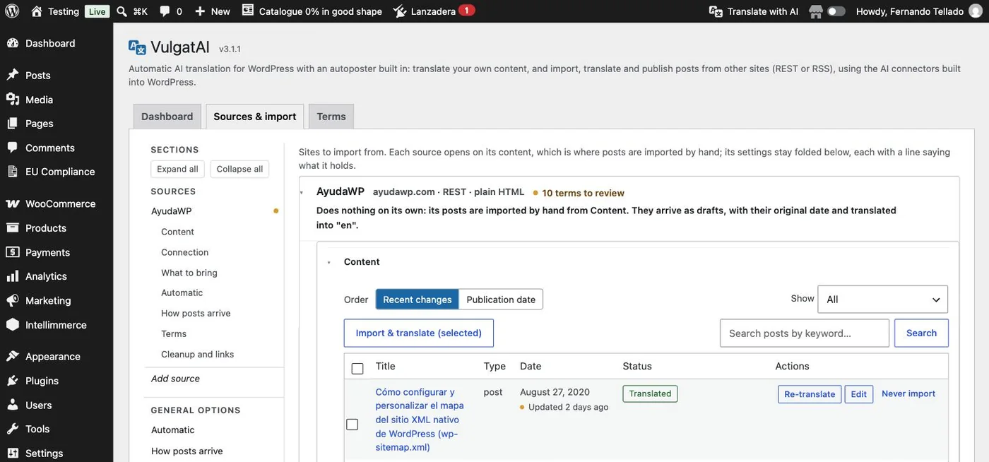Collapse the AyudaWP source triangle
Image resolution: width=989 pixels, height=462 pixels.
(x=302, y=193)
